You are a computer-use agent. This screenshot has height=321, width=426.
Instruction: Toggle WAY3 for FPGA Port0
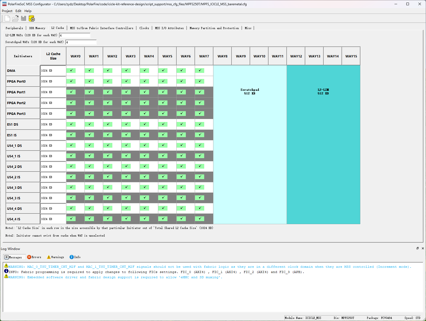point(126,81)
